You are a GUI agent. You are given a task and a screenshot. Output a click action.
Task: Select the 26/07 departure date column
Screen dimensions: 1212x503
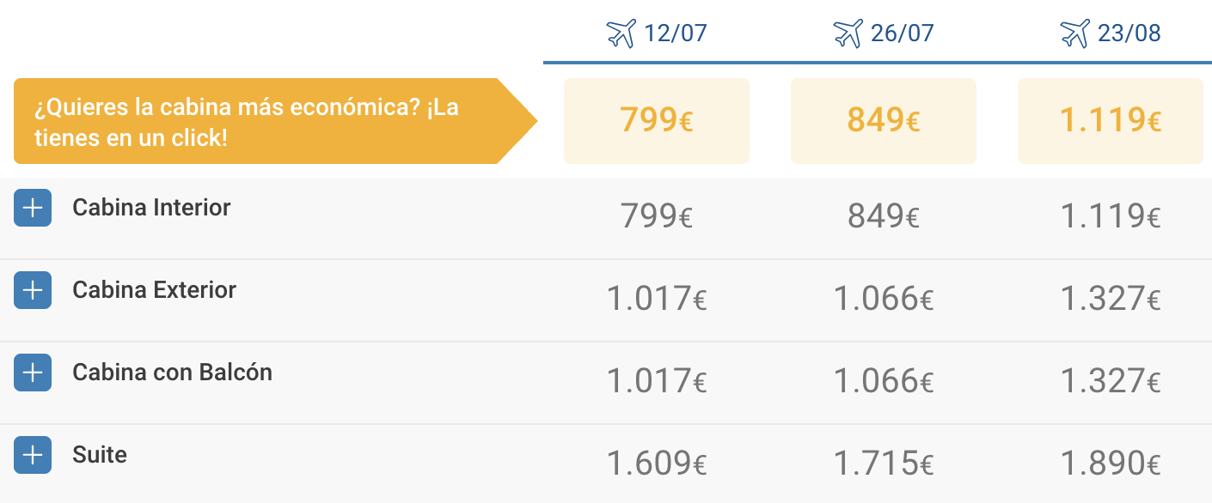click(x=884, y=33)
